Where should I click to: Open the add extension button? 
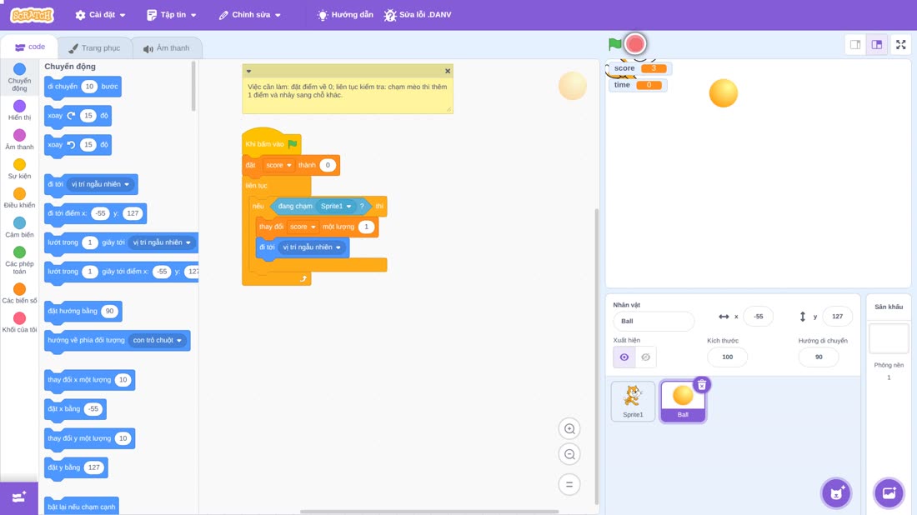pos(18,497)
